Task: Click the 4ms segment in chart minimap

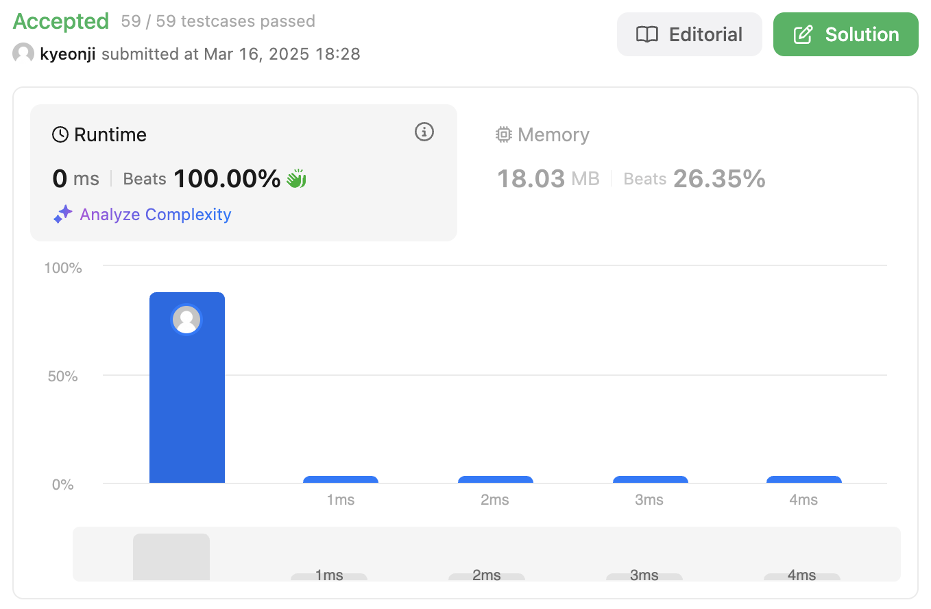Action: click(x=802, y=577)
